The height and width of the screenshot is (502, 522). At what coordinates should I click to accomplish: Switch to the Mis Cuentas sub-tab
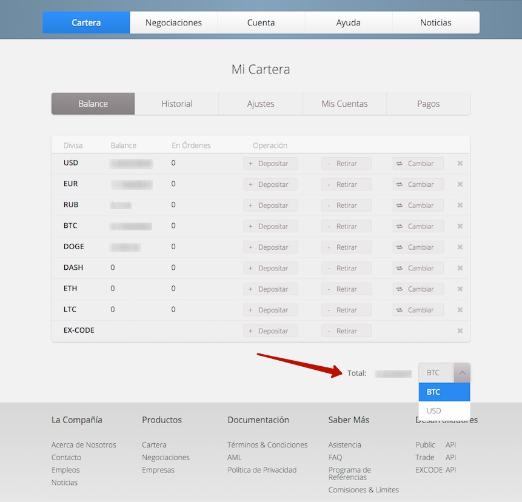pyautogui.click(x=344, y=104)
